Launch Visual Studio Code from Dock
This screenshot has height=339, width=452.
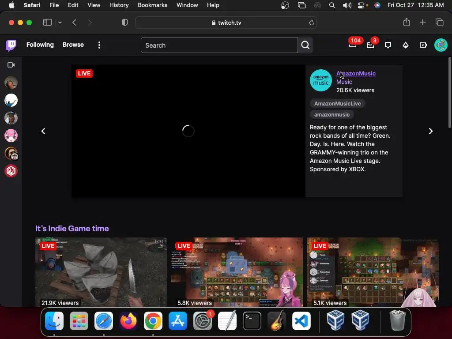(301, 320)
